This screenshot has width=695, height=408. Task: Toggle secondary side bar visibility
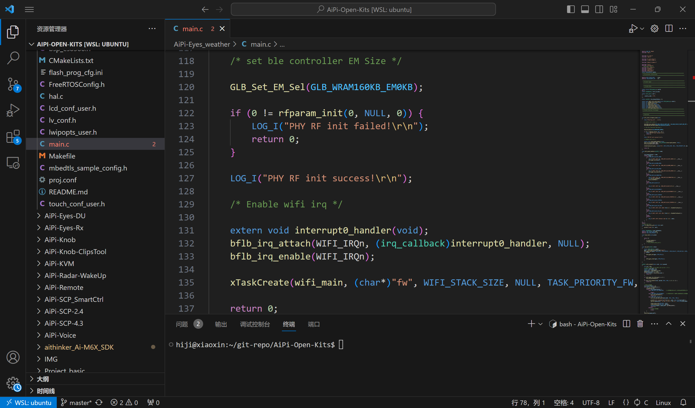[x=599, y=10]
